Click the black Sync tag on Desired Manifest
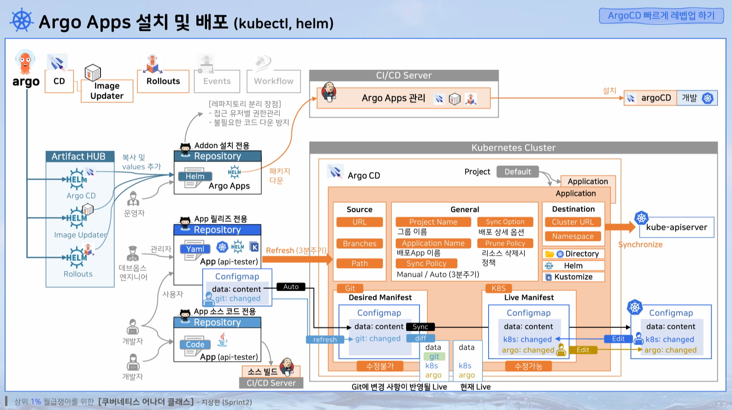 coord(420,327)
